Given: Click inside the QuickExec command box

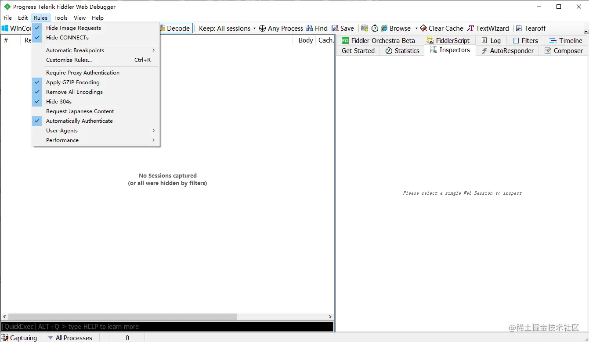Looking at the screenshot, I should click(x=167, y=327).
